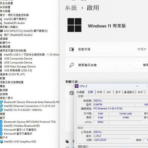Collapse the 通用序列匯流排控制器 category

(x=13, y=51)
